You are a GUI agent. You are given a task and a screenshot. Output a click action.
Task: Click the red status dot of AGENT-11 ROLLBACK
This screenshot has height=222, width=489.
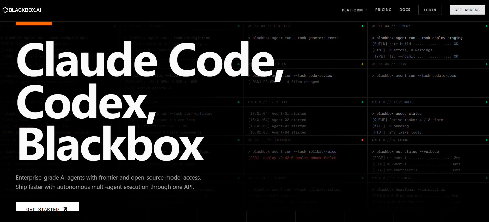[362, 140]
